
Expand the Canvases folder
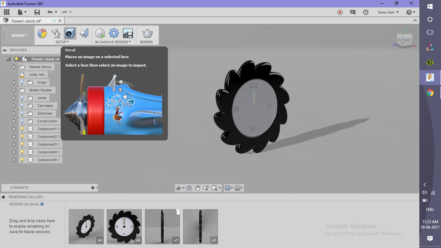14,106
